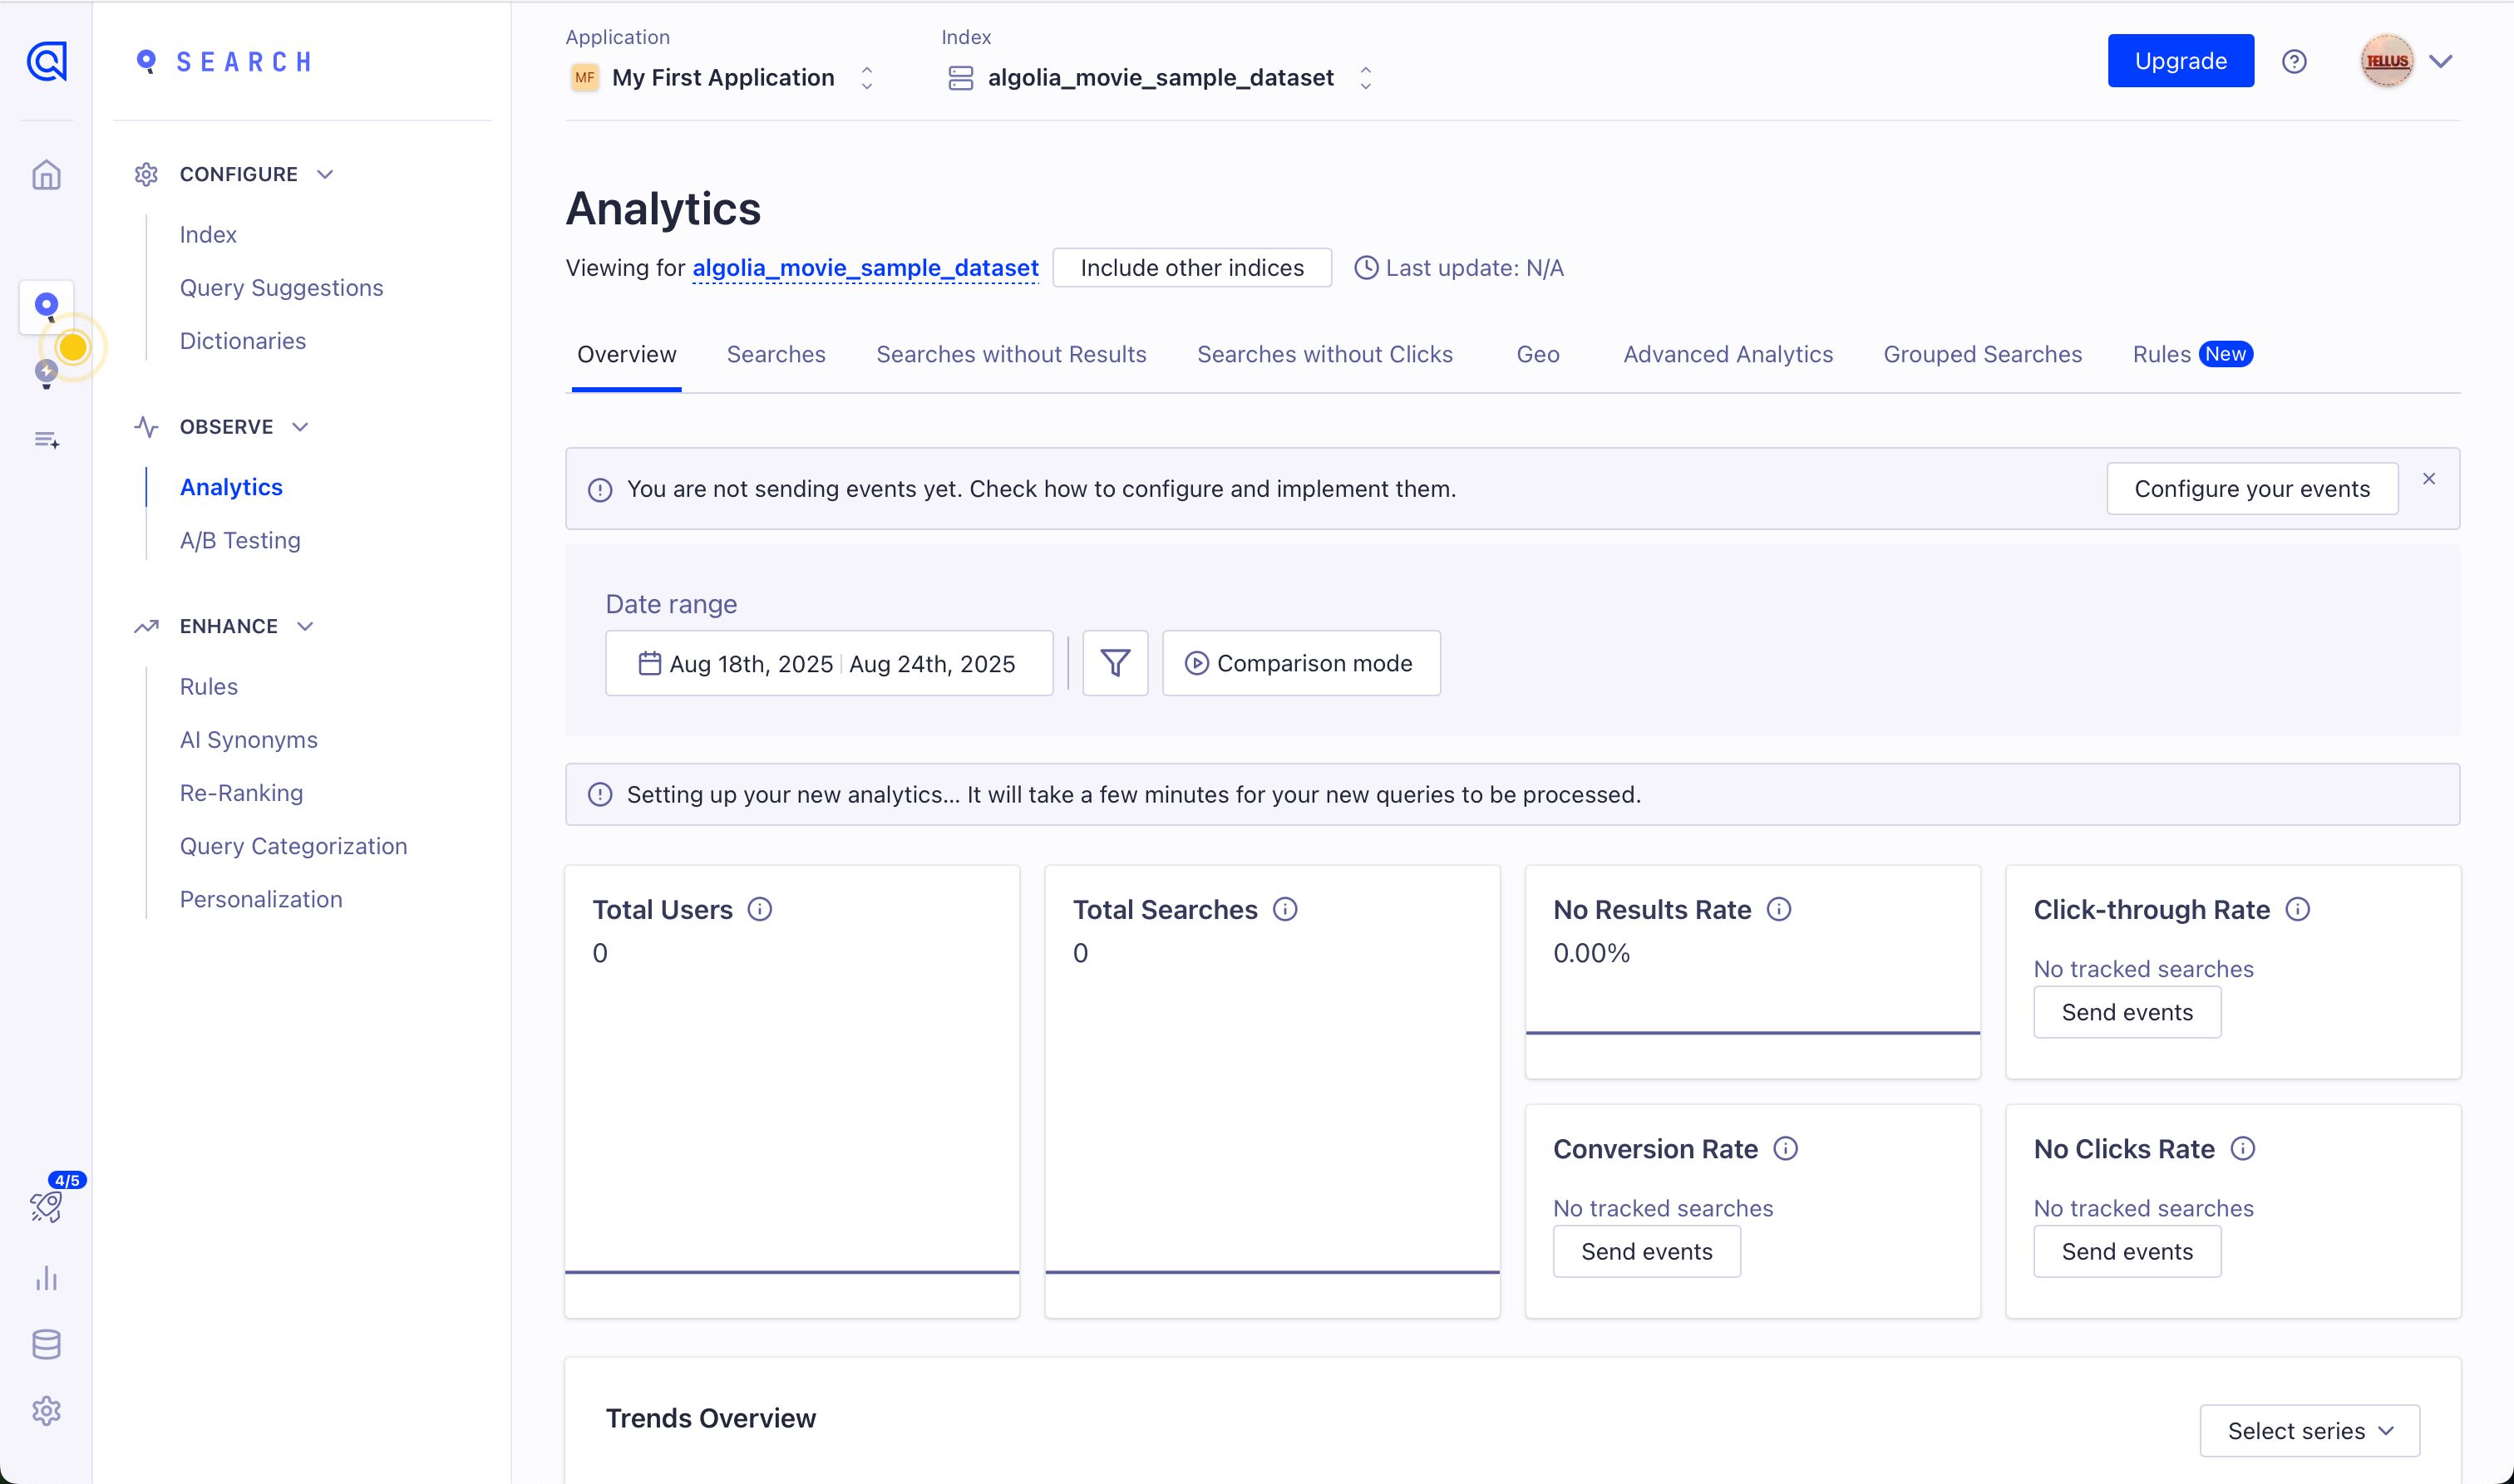Open the bar chart icon in rail
This screenshot has width=2514, height=1484.
(x=46, y=1278)
